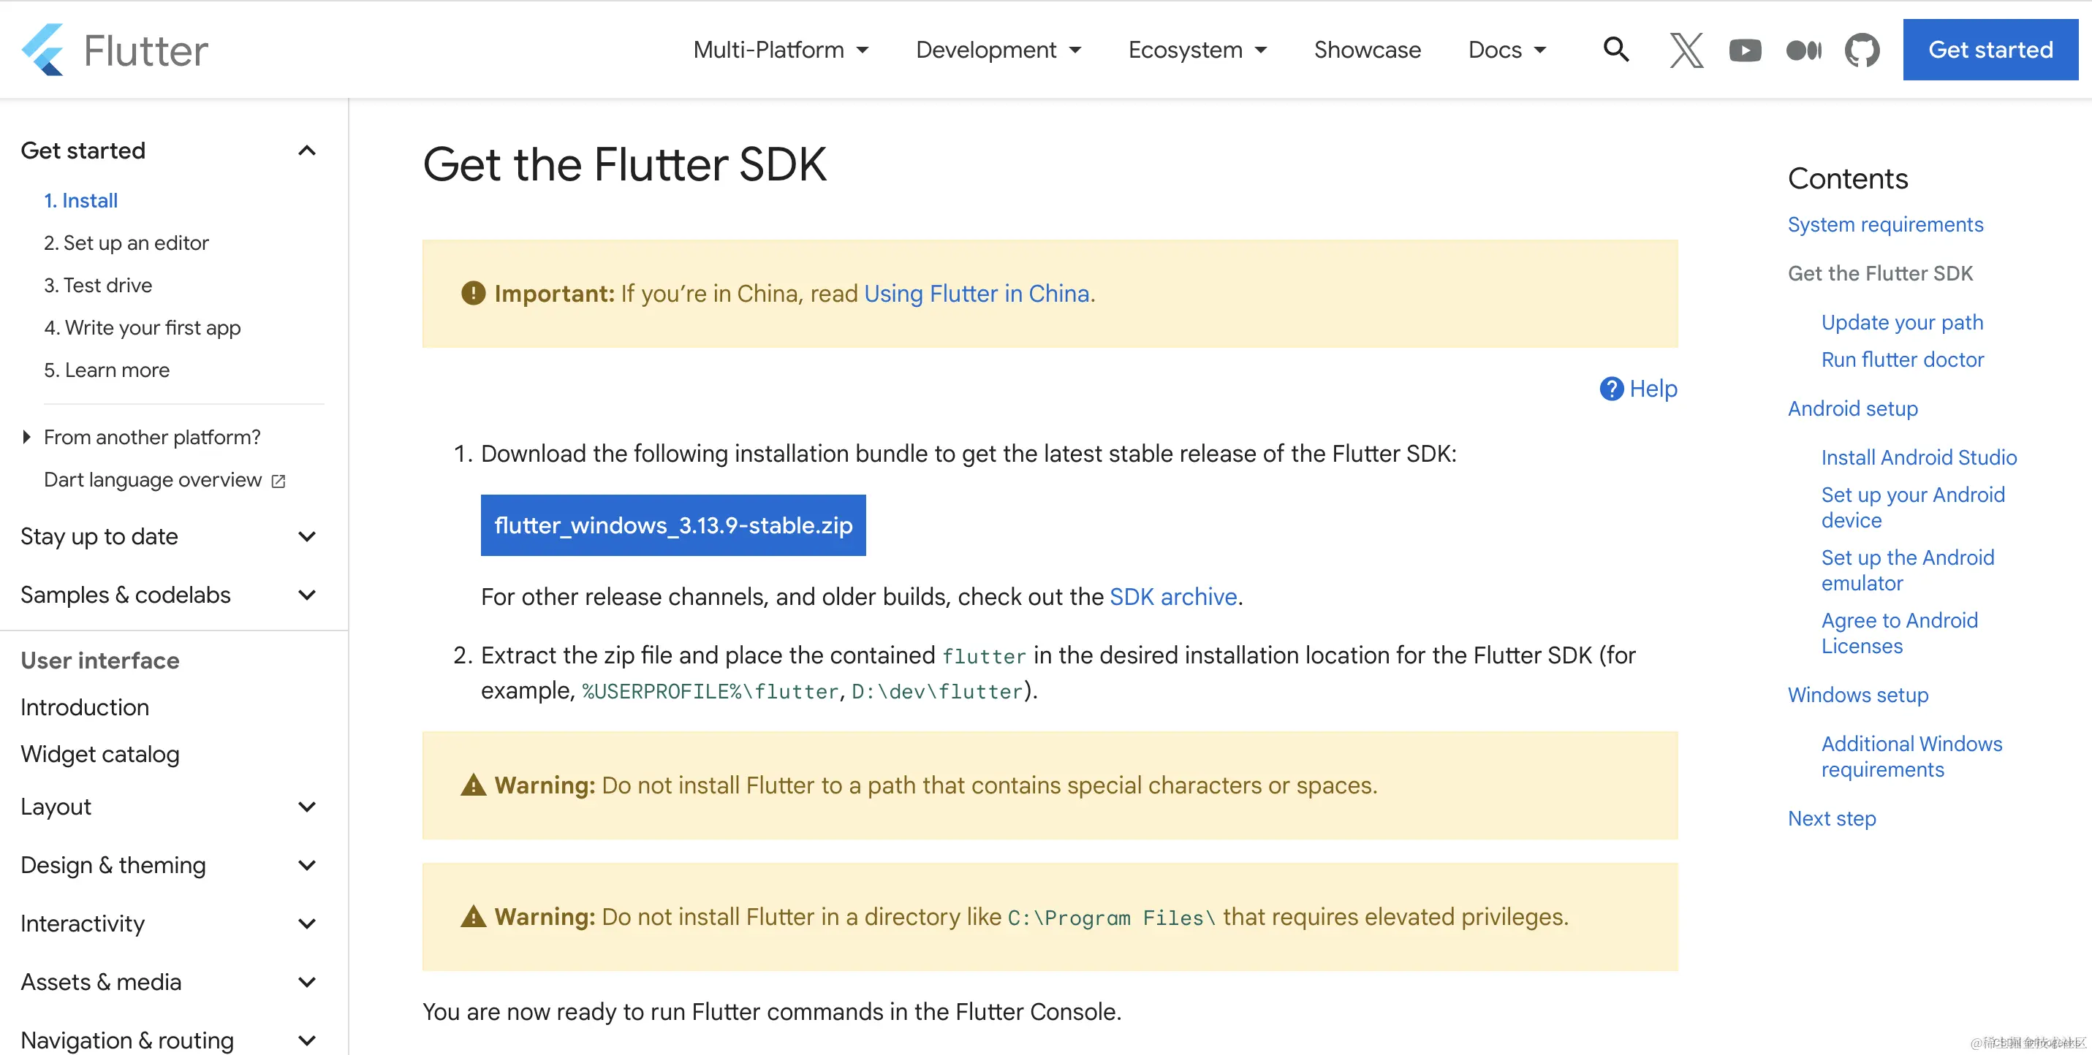Screen dimensions: 2092x1055
Task: Open the Showcase menu item
Action: [1367, 50]
